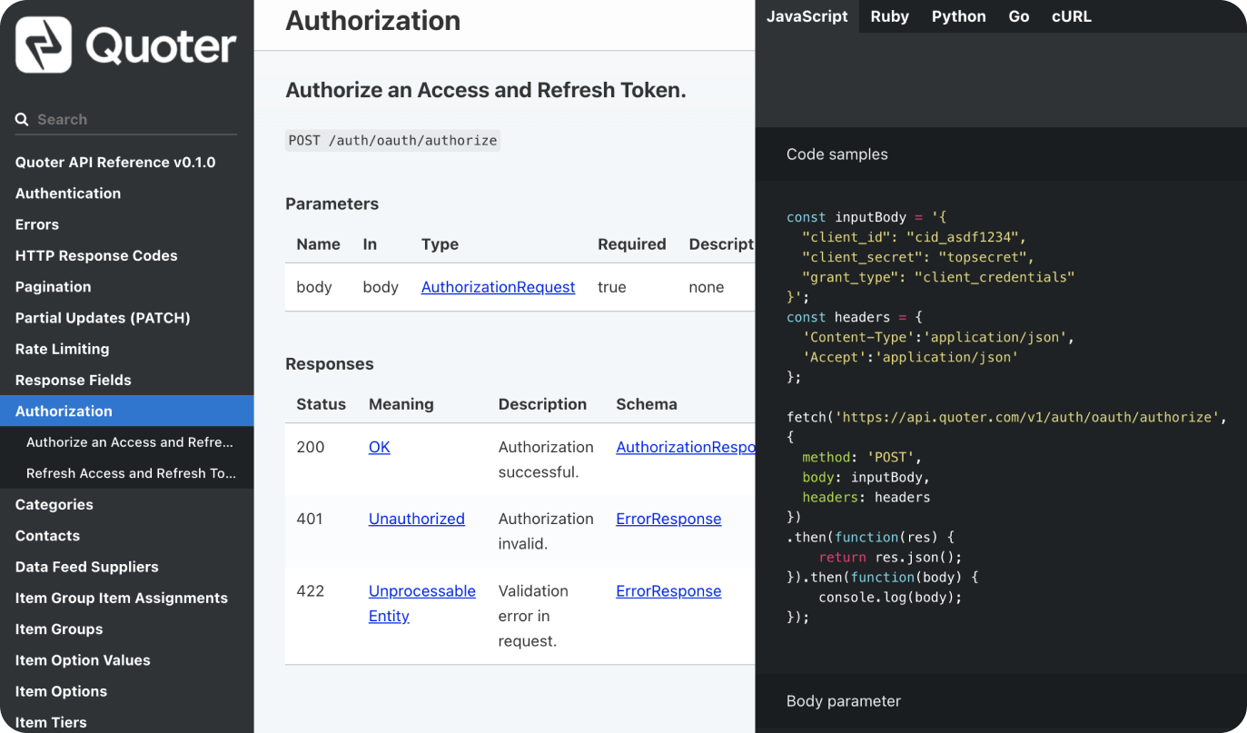
Task: Click the search magnifier icon
Action: click(x=22, y=120)
